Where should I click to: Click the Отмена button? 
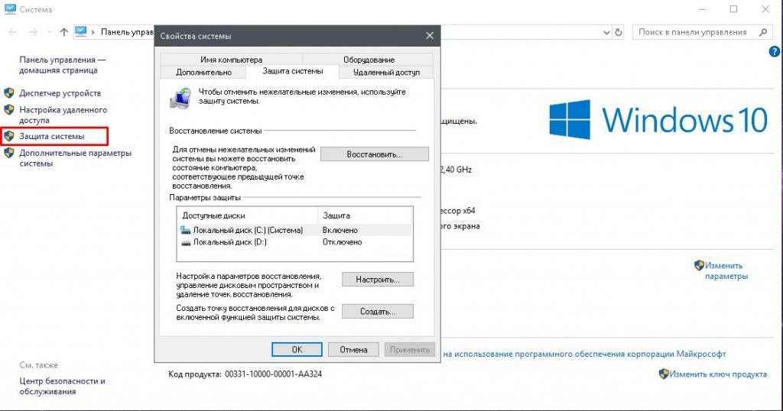click(x=353, y=350)
